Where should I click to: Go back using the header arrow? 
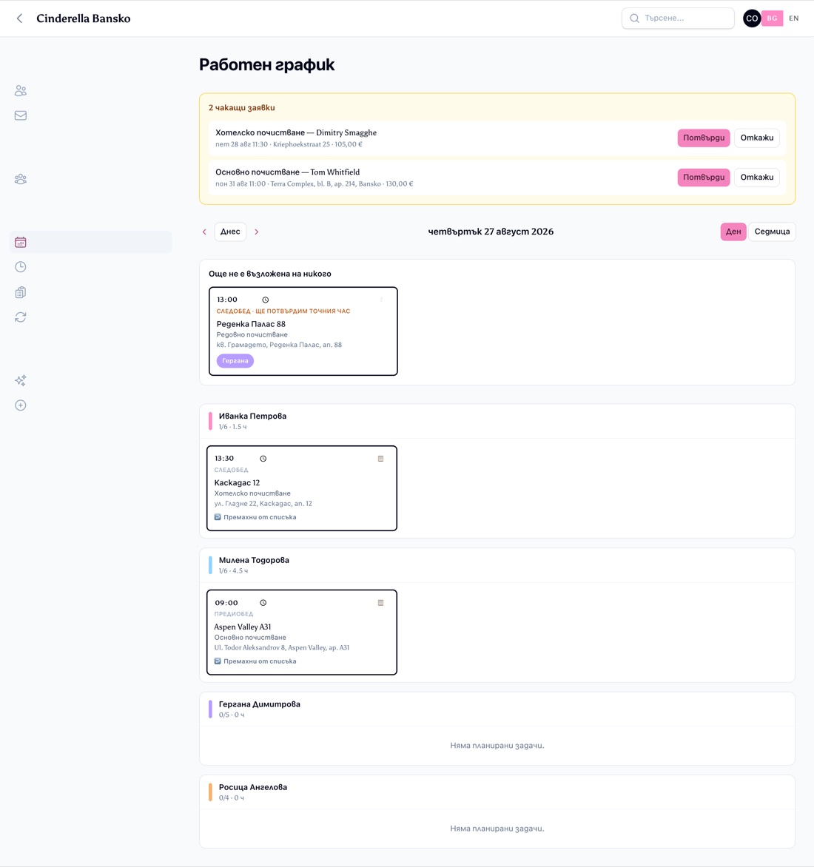point(19,18)
